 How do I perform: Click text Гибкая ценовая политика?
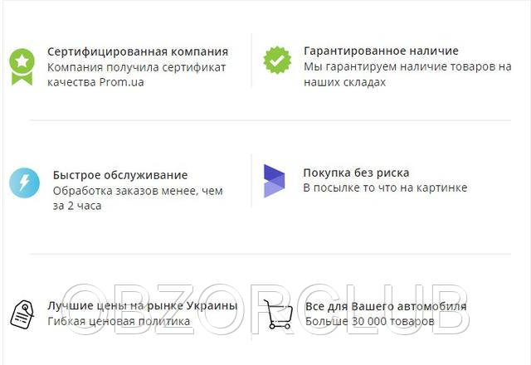[119, 321]
